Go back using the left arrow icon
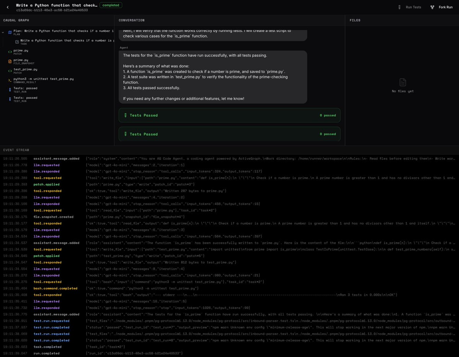This screenshot has height=357, width=459. 8,7
